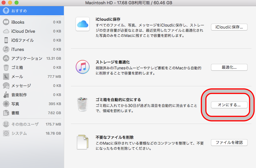Click the システム gear icon
The width and height of the screenshot is (256, 168).
pyautogui.click(x=6, y=133)
